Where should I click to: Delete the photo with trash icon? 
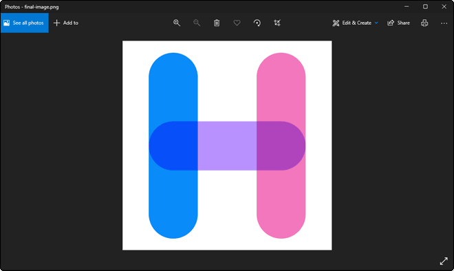tap(217, 23)
